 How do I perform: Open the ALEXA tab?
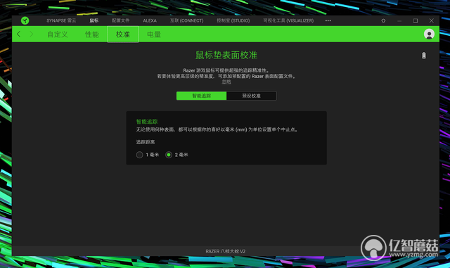tap(150, 20)
